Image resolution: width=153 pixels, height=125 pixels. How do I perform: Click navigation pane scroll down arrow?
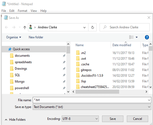pyautogui.click(x=68, y=92)
